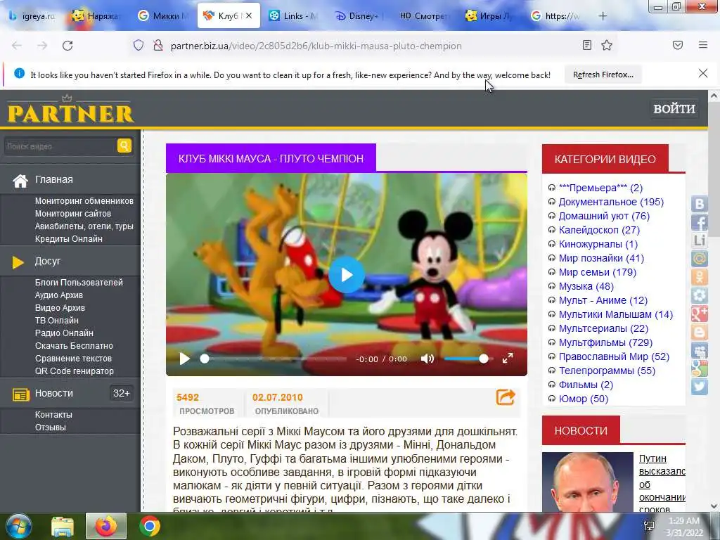720x540 pixels.
Task: Click the share arrow icon under video
Action: 506,397
